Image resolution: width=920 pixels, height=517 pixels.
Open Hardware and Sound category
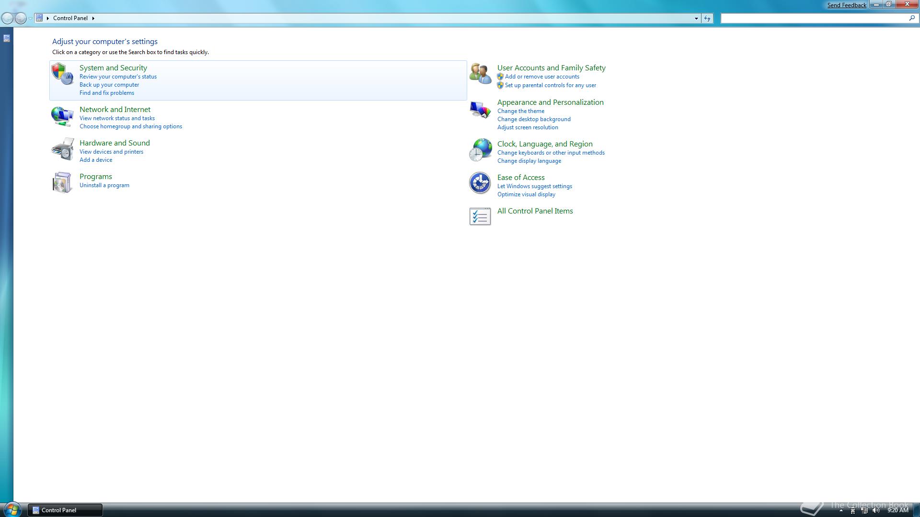tap(115, 143)
